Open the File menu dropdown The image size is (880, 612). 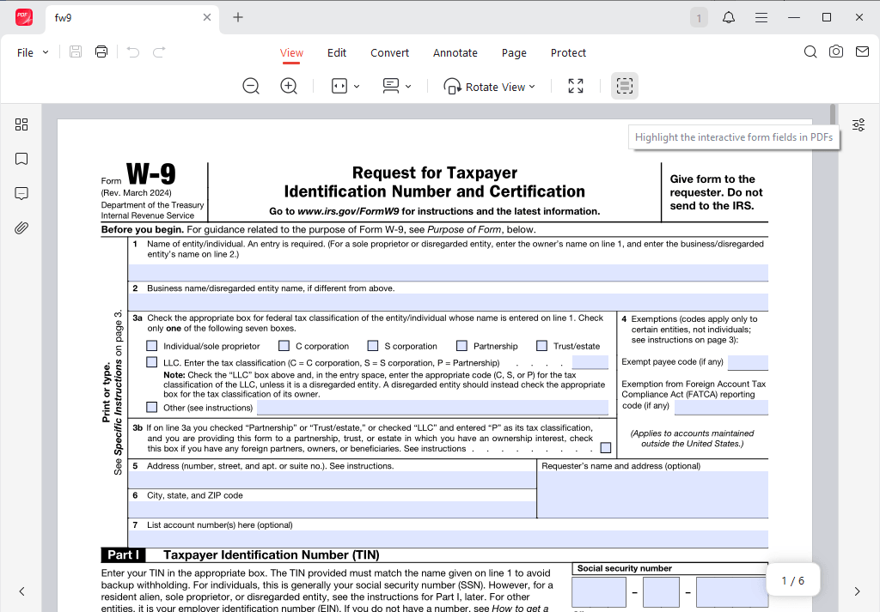coord(33,52)
